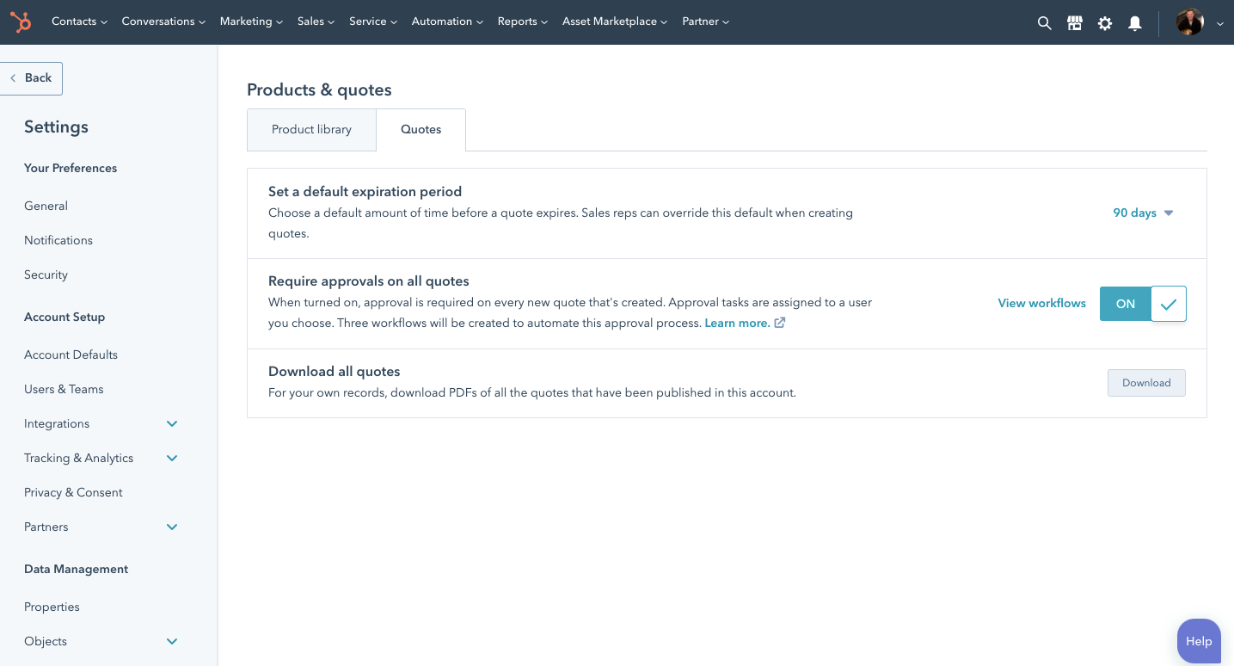Image resolution: width=1234 pixels, height=666 pixels.
Task: Open Privacy & Consent settings
Action: [x=73, y=492]
